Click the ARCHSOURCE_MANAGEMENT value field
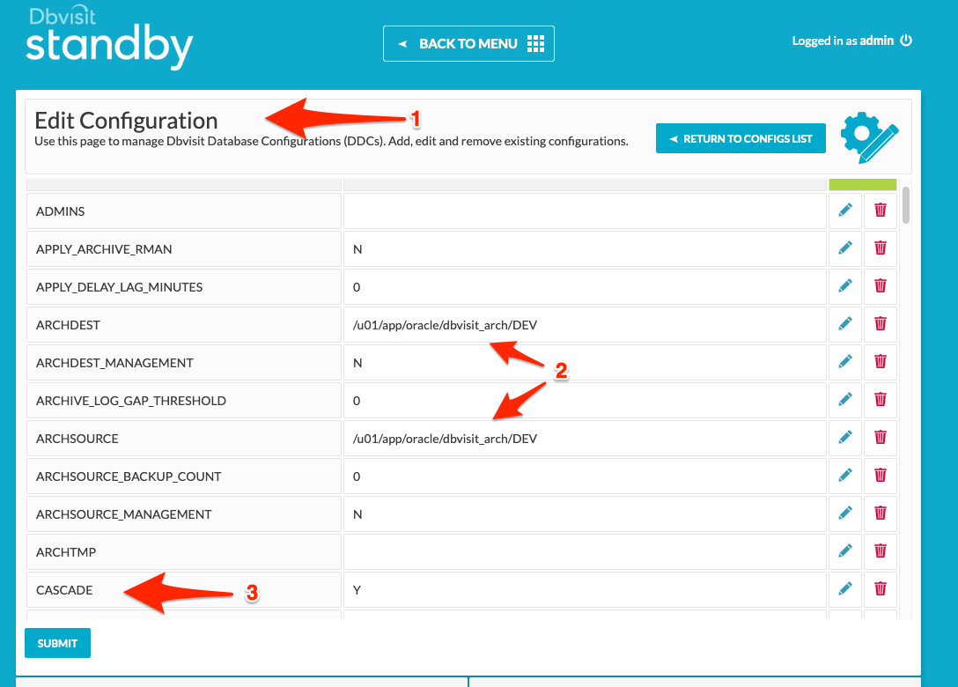The width and height of the screenshot is (958, 687). (x=585, y=514)
